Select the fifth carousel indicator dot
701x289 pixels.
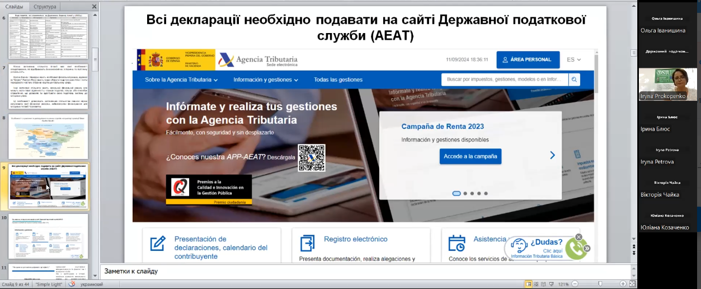(x=486, y=193)
